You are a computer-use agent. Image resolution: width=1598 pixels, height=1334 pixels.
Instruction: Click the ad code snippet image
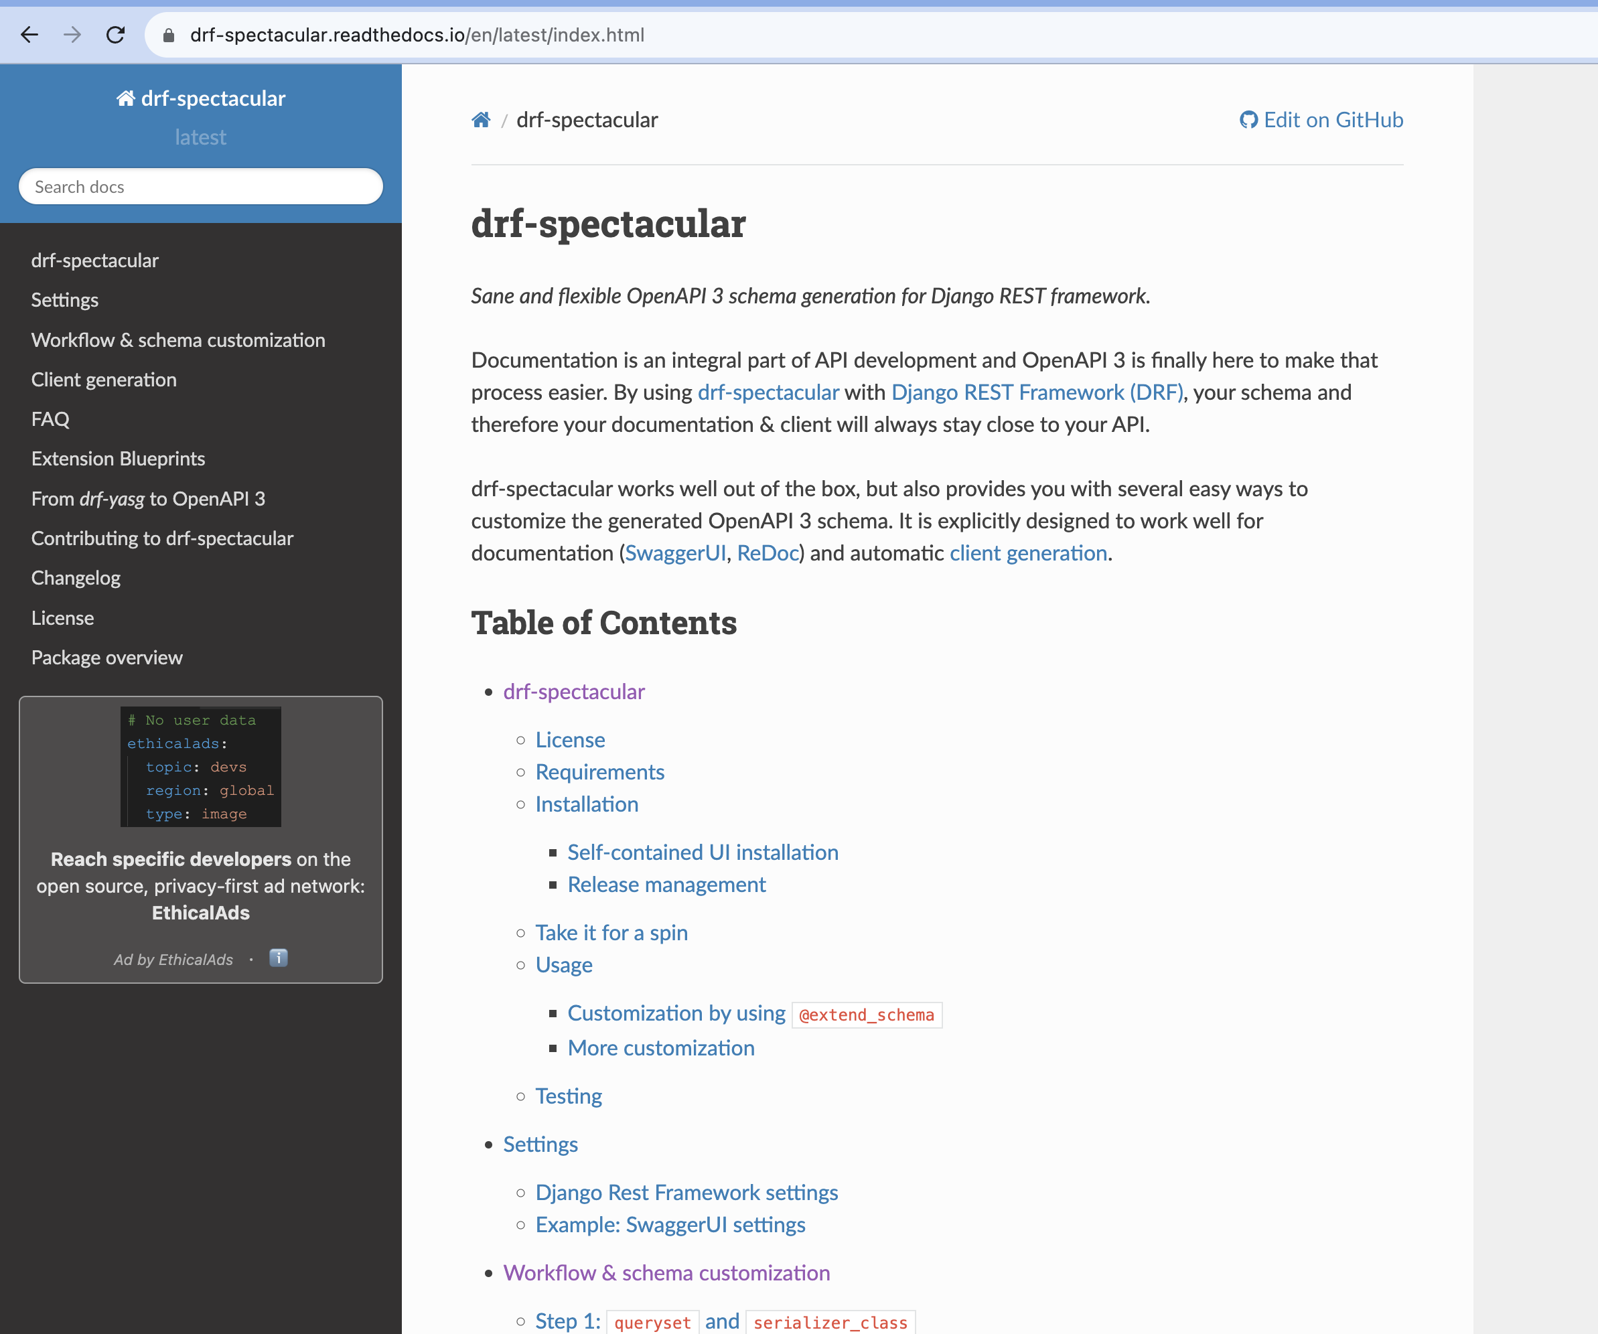click(201, 766)
